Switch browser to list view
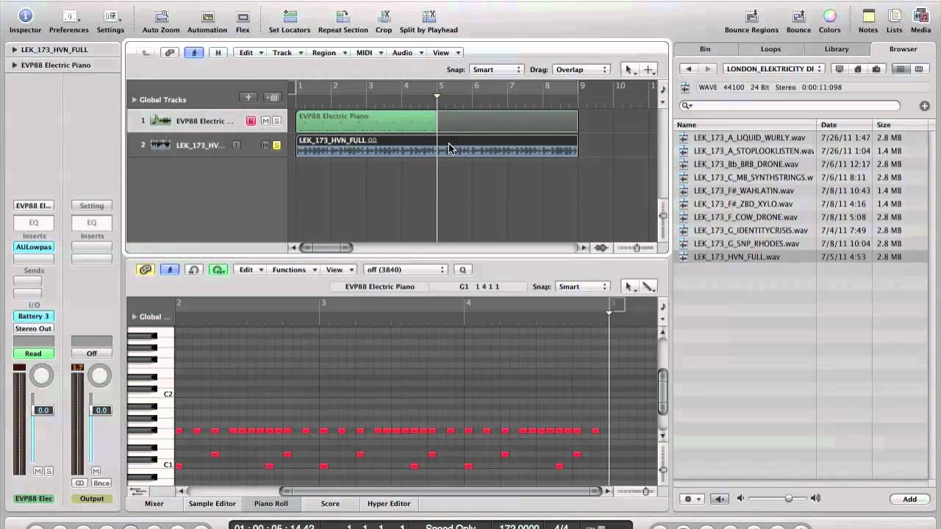This screenshot has width=941, height=529. pos(900,69)
